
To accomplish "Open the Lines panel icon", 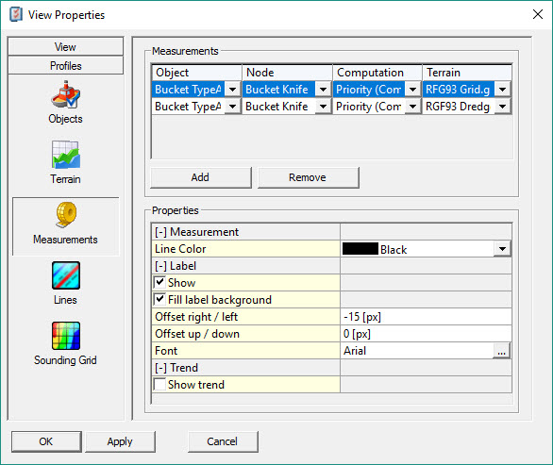I will point(66,275).
